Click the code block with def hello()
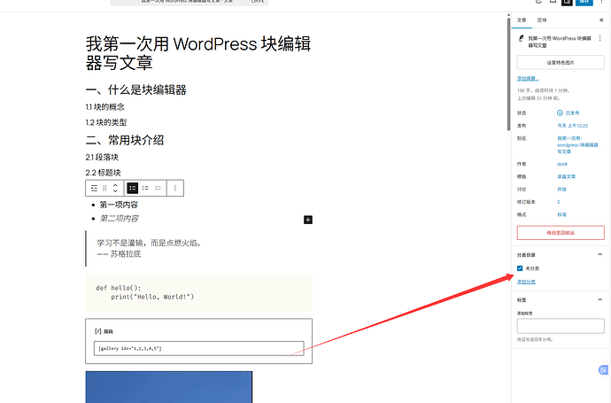 pyautogui.click(x=198, y=292)
